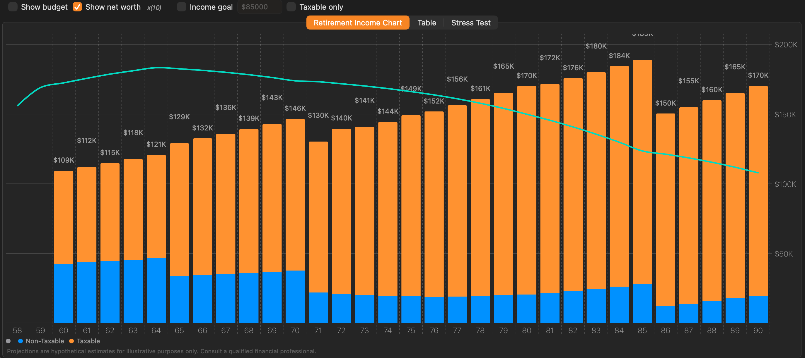Screen dimensions: 805x358
Task: Click the $180K bar total label
Action: (596, 46)
